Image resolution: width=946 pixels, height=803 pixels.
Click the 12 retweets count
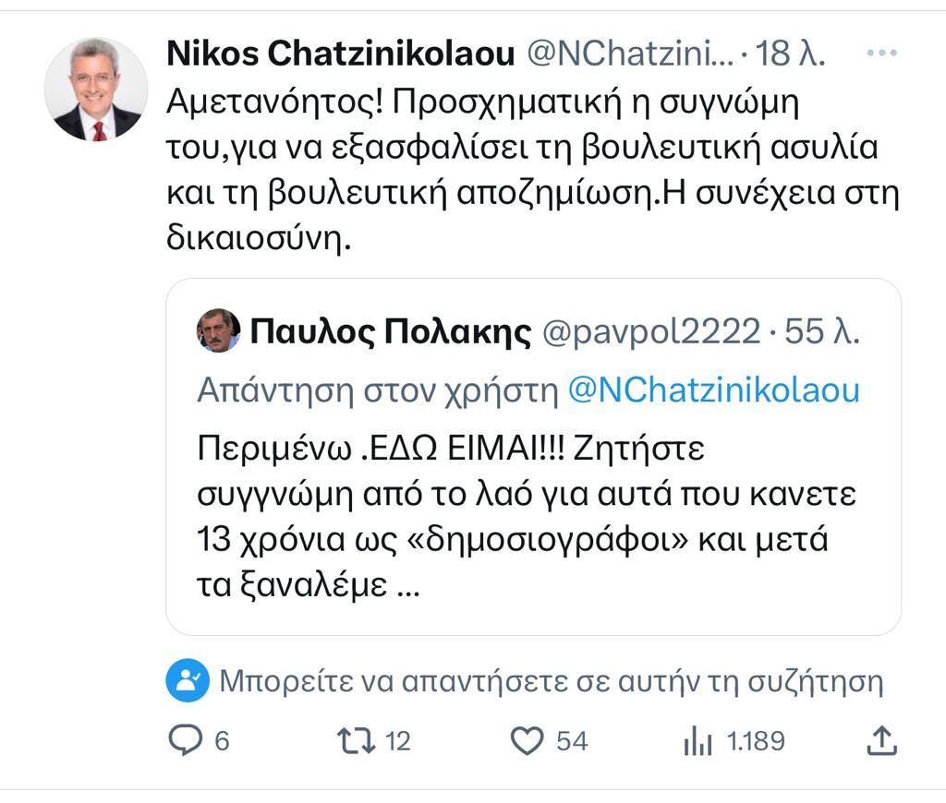[x=396, y=740]
